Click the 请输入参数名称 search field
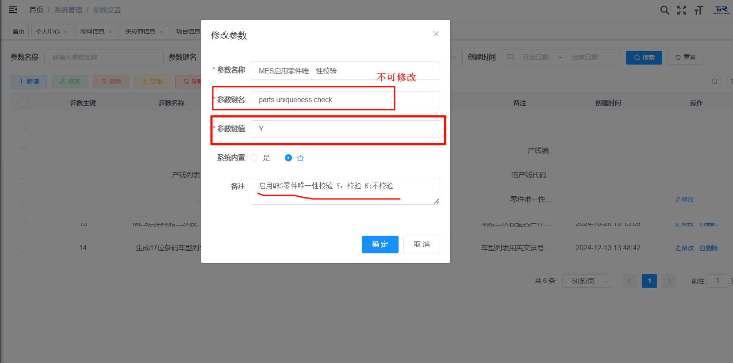This screenshot has width=733, height=363. pos(104,57)
